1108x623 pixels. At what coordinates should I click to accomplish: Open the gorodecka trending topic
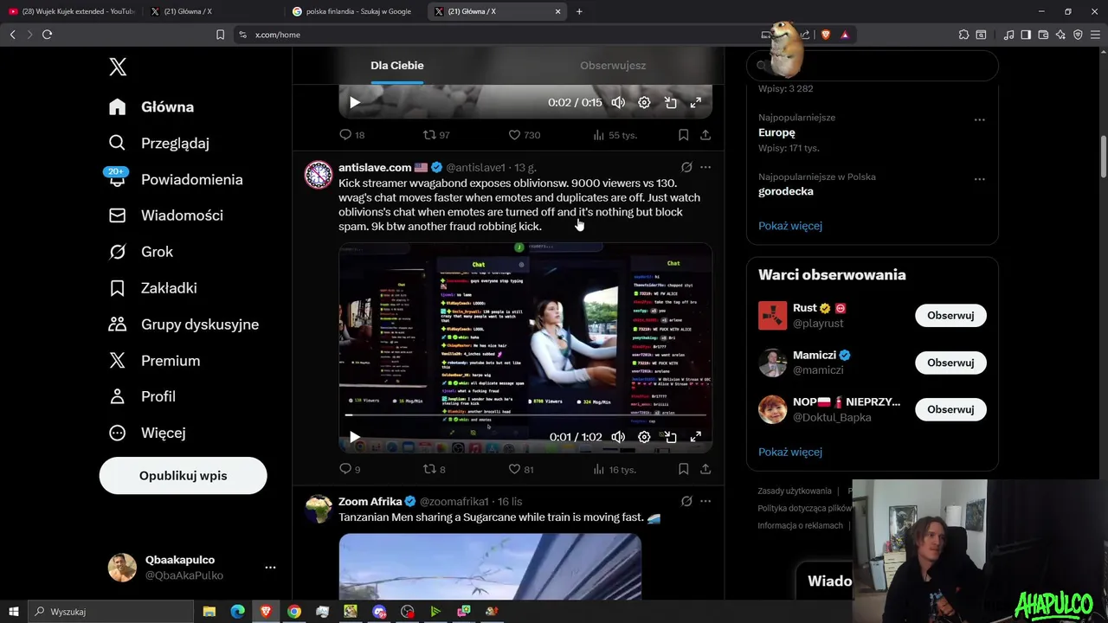786,191
